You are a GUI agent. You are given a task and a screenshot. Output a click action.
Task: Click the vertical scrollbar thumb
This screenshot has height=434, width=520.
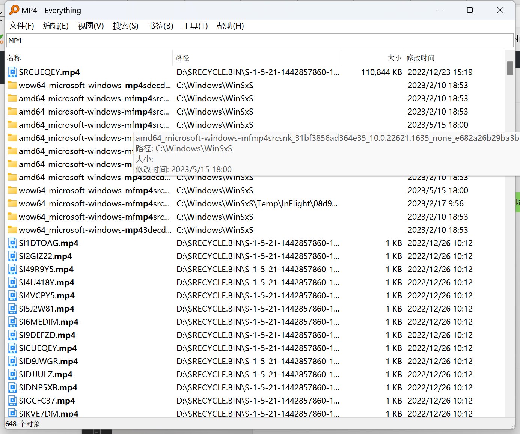509,68
